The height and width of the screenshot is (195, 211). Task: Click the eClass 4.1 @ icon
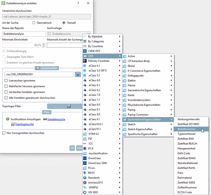coord(85,66)
